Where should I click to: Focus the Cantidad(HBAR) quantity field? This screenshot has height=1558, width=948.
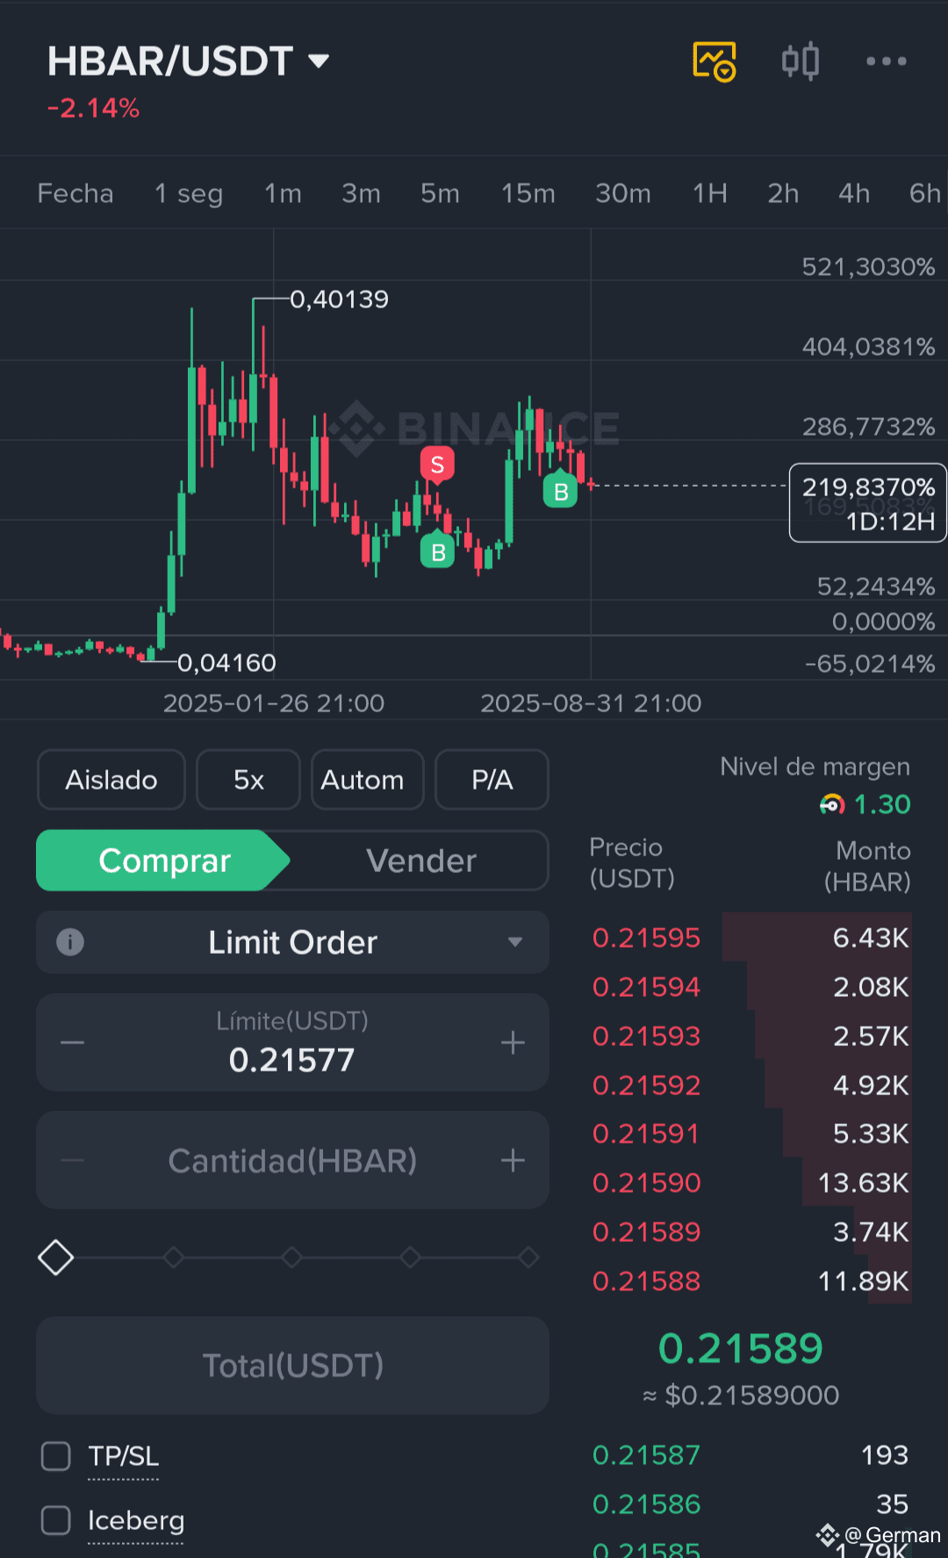292,1160
